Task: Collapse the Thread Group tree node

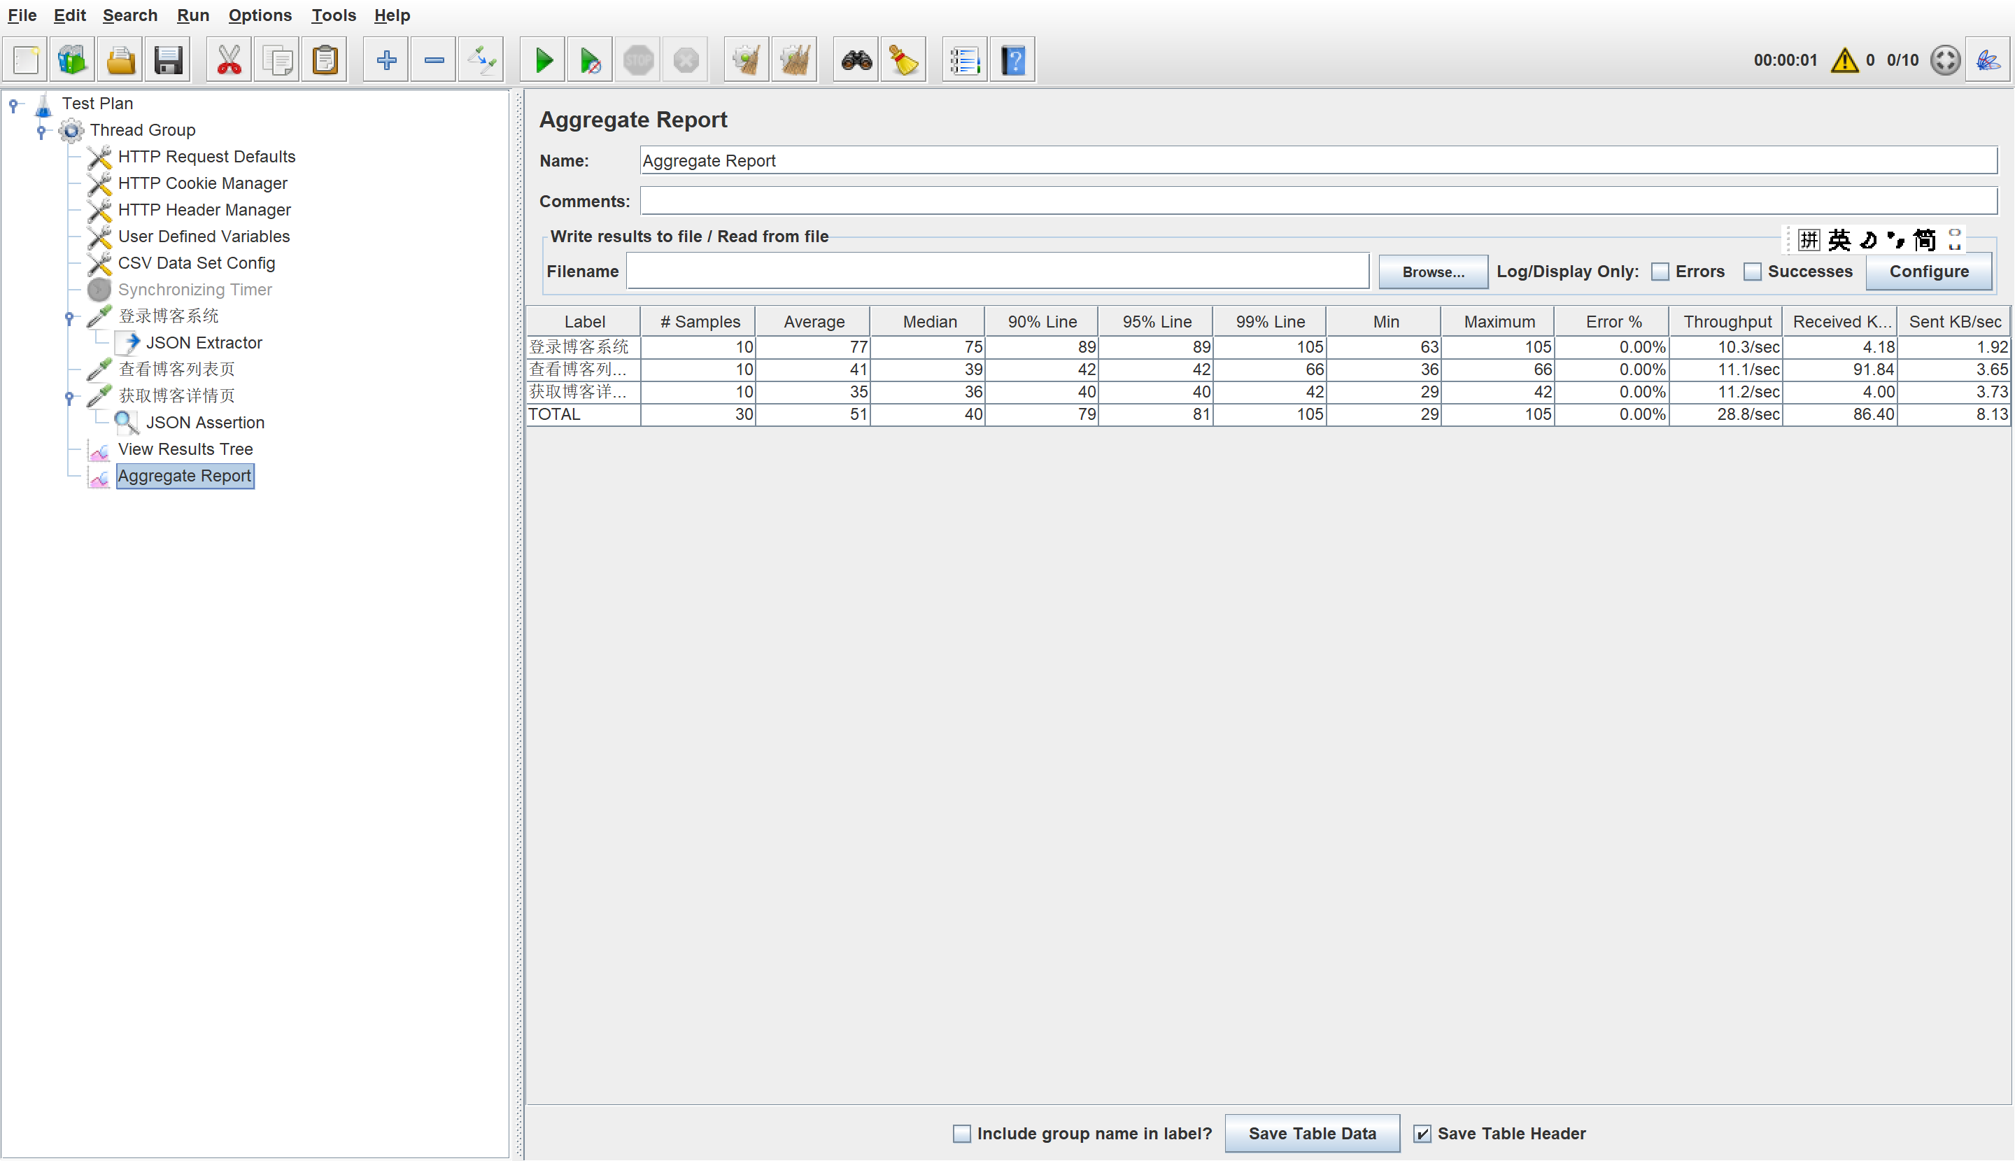Action: (x=41, y=131)
